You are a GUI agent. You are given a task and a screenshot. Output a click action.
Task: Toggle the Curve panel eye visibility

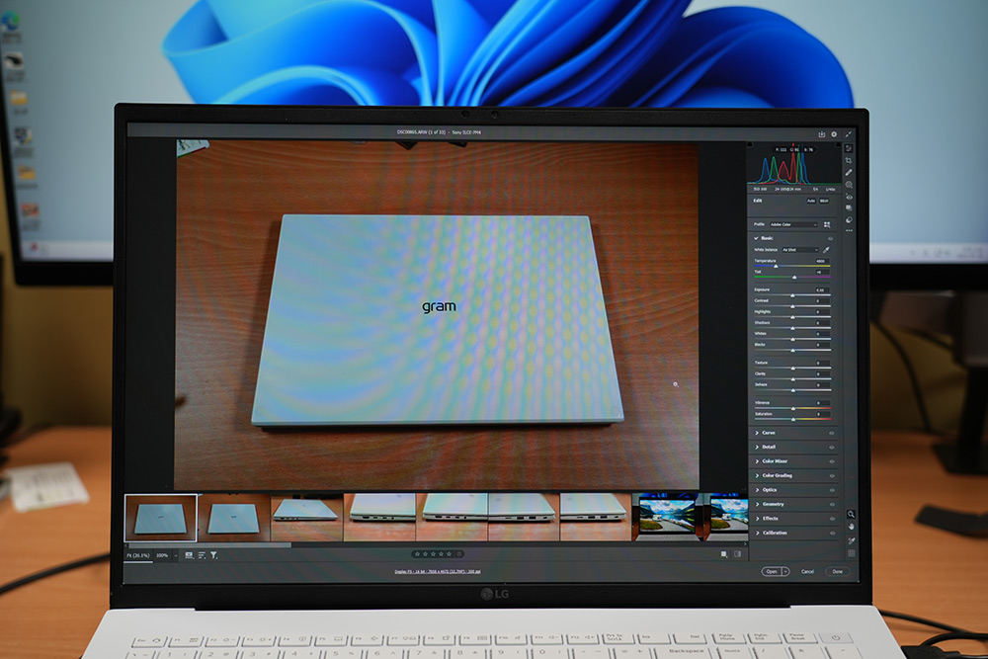click(832, 433)
